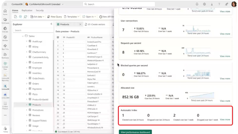Click View more for Allocated size

[x=225, y=101]
